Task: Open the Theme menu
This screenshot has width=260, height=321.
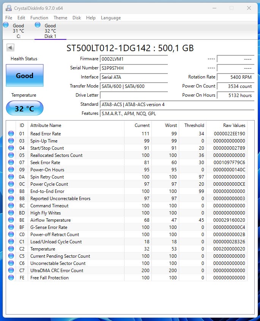Action: point(60,18)
